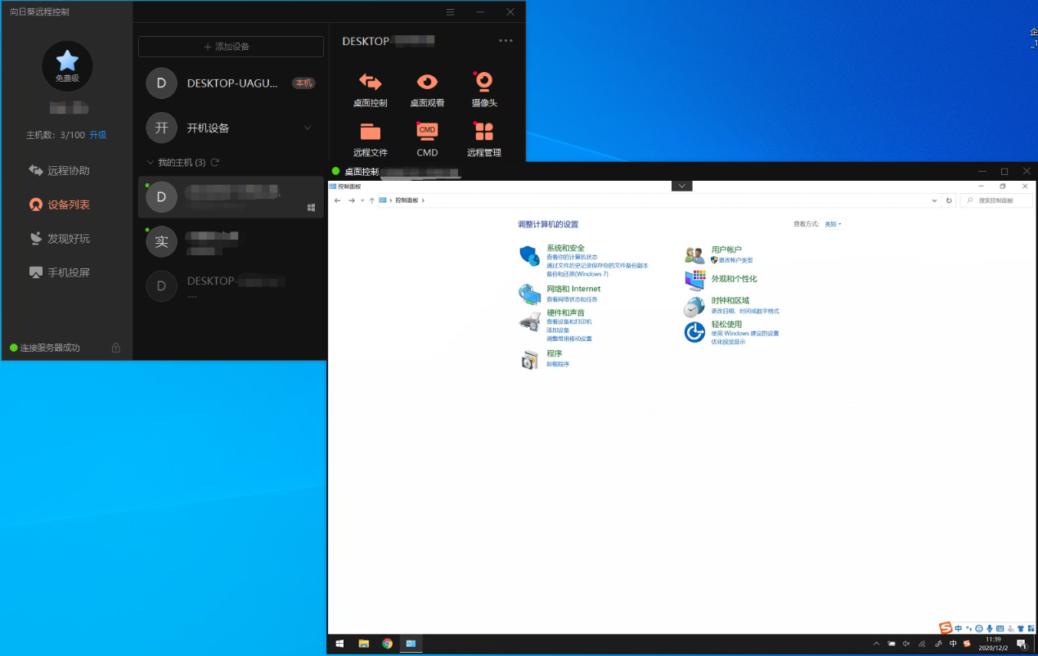This screenshot has height=656, width=1038.
Task: Click the 升级 upgrade link
Action: point(98,135)
